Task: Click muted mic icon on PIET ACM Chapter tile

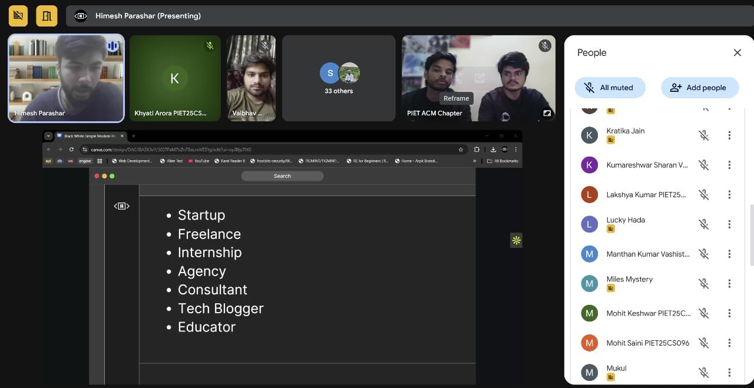Action: [545, 45]
